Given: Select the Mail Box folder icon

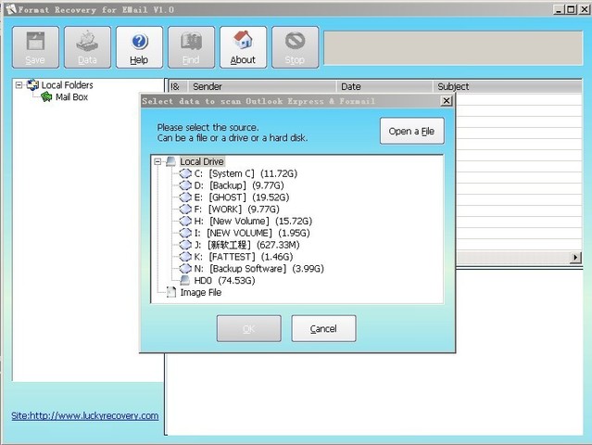Looking at the screenshot, I should (x=46, y=97).
